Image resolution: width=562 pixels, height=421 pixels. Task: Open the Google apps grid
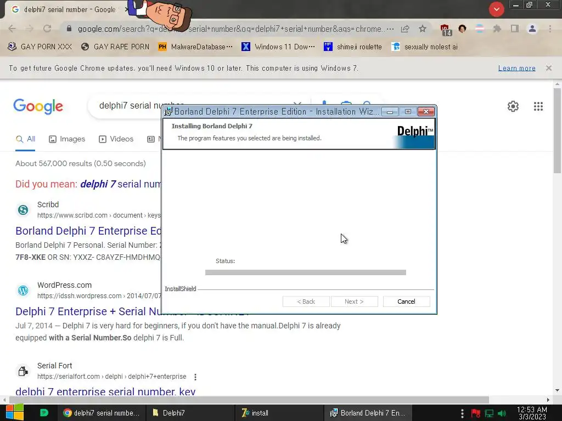pos(538,106)
